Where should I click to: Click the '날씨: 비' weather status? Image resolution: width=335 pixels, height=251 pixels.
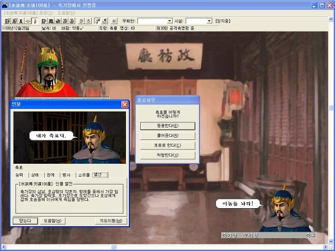click(x=48, y=28)
